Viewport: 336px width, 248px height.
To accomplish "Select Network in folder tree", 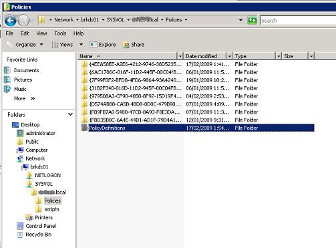I will click(x=35, y=158).
